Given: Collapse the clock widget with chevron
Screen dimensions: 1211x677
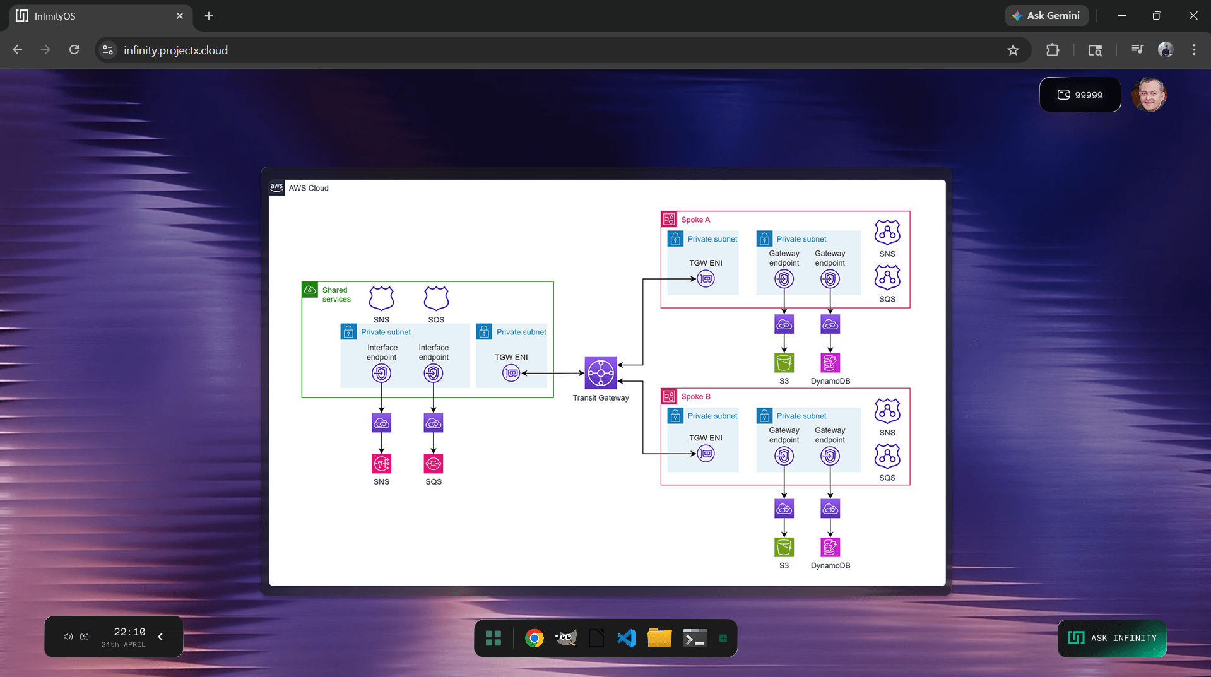Looking at the screenshot, I should point(160,637).
